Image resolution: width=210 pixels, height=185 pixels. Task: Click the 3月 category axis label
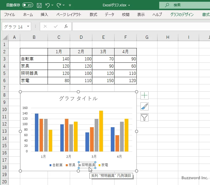point(94,157)
